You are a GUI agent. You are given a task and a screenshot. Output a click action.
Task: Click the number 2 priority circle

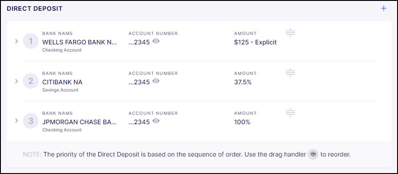click(31, 81)
